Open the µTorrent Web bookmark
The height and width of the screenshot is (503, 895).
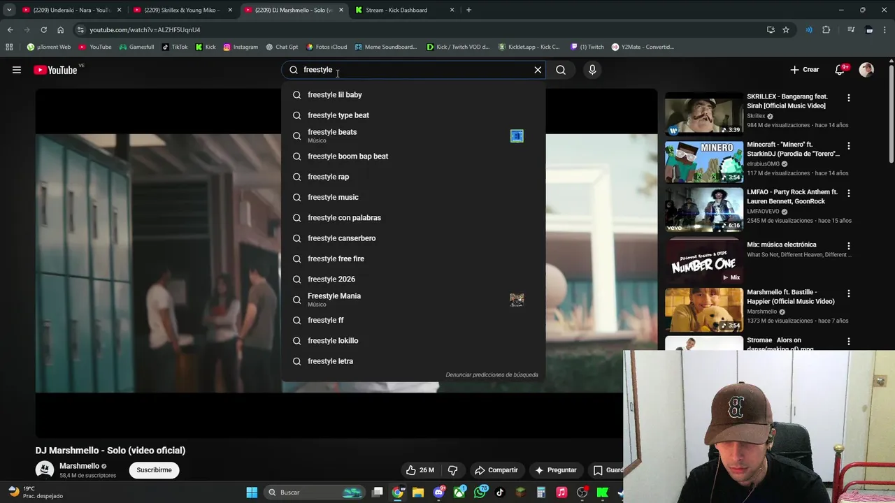coord(49,47)
